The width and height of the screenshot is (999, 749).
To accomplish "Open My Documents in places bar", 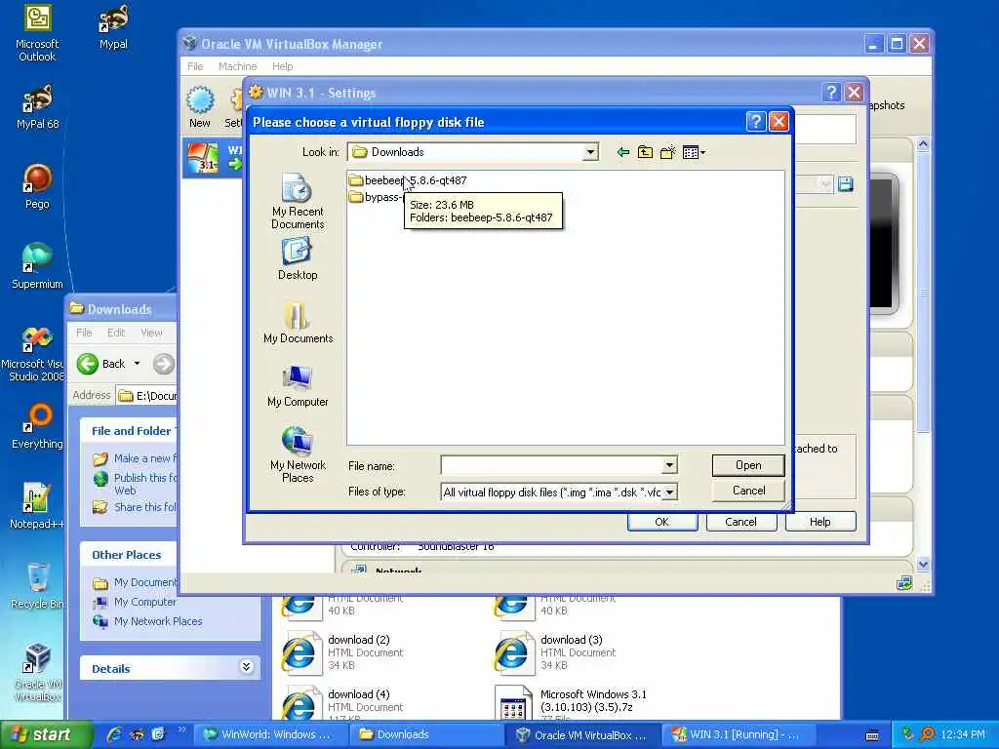I will click(298, 322).
